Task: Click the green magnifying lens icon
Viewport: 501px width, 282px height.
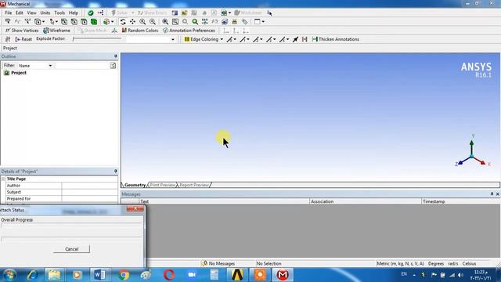Action: click(195, 22)
